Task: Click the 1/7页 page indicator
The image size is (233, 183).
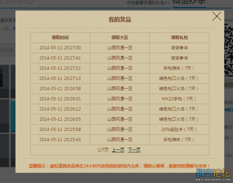Action: [103, 150]
